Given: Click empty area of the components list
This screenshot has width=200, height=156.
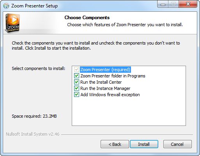Looking at the screenshot, I should click(x=129, y=111).
